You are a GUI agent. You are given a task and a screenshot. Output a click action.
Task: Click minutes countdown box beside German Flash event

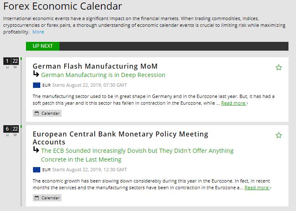click(x=15, y=62)
